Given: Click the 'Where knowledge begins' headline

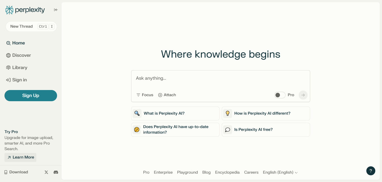Looking at the screenshot, I should 221,54.
